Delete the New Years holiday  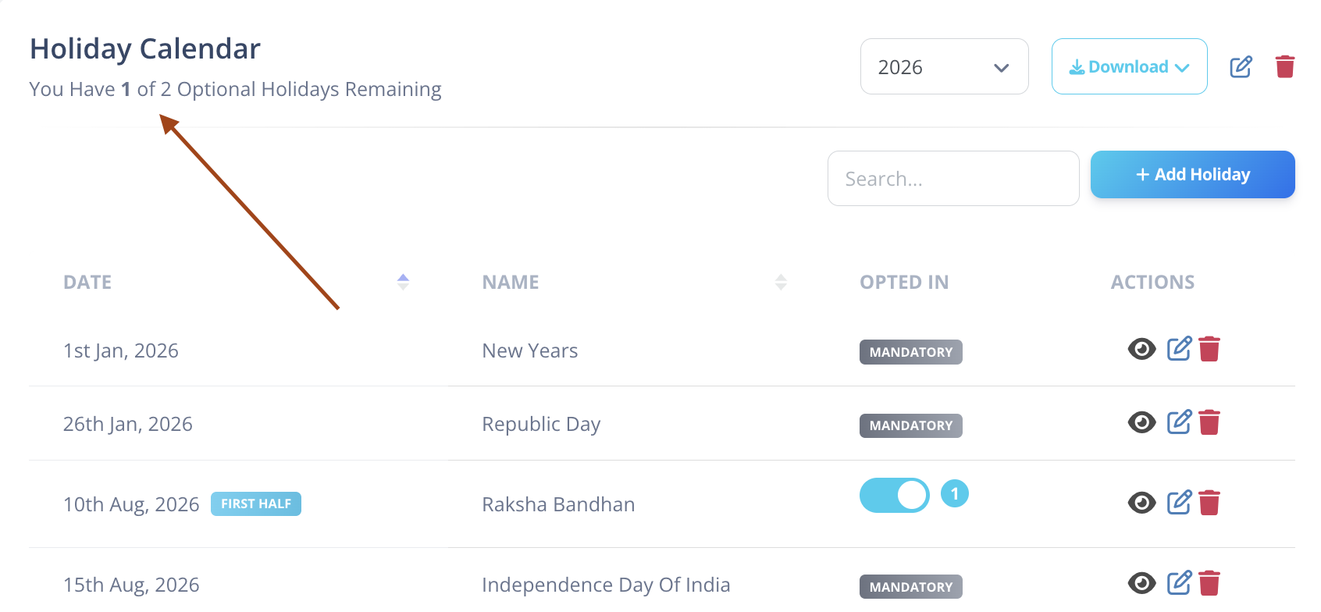point(1209,349)
